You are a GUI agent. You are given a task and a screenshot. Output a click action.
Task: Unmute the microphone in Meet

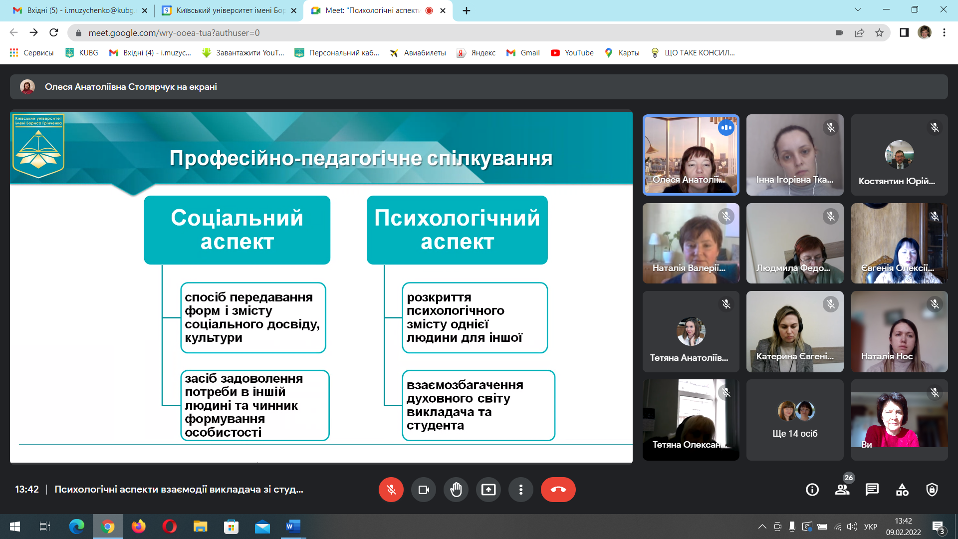[x=391, y=490]
